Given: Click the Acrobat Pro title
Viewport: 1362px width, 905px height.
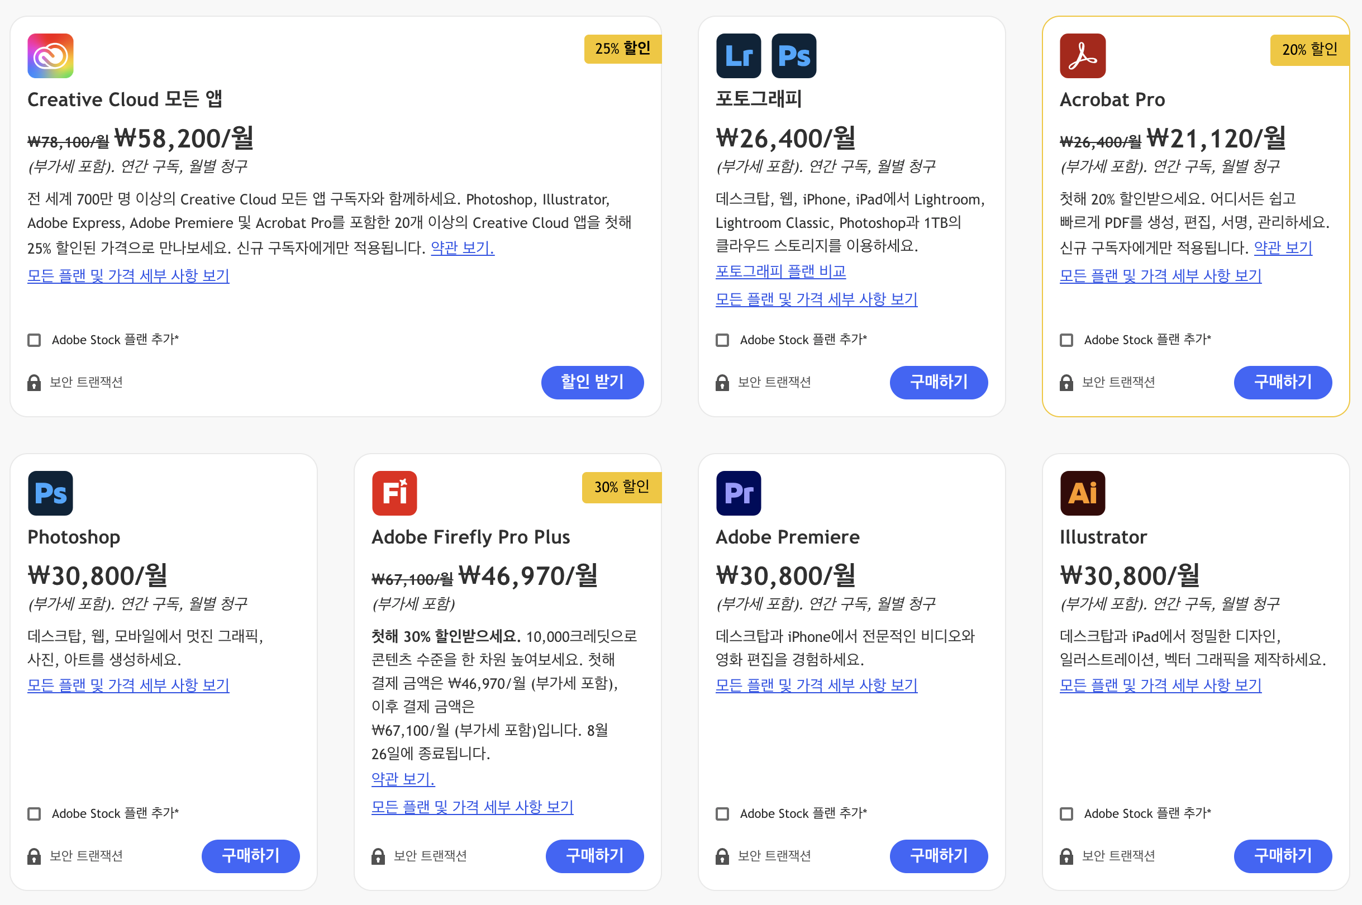Looking at the screenshot, I should click(x=1112, y=99).
